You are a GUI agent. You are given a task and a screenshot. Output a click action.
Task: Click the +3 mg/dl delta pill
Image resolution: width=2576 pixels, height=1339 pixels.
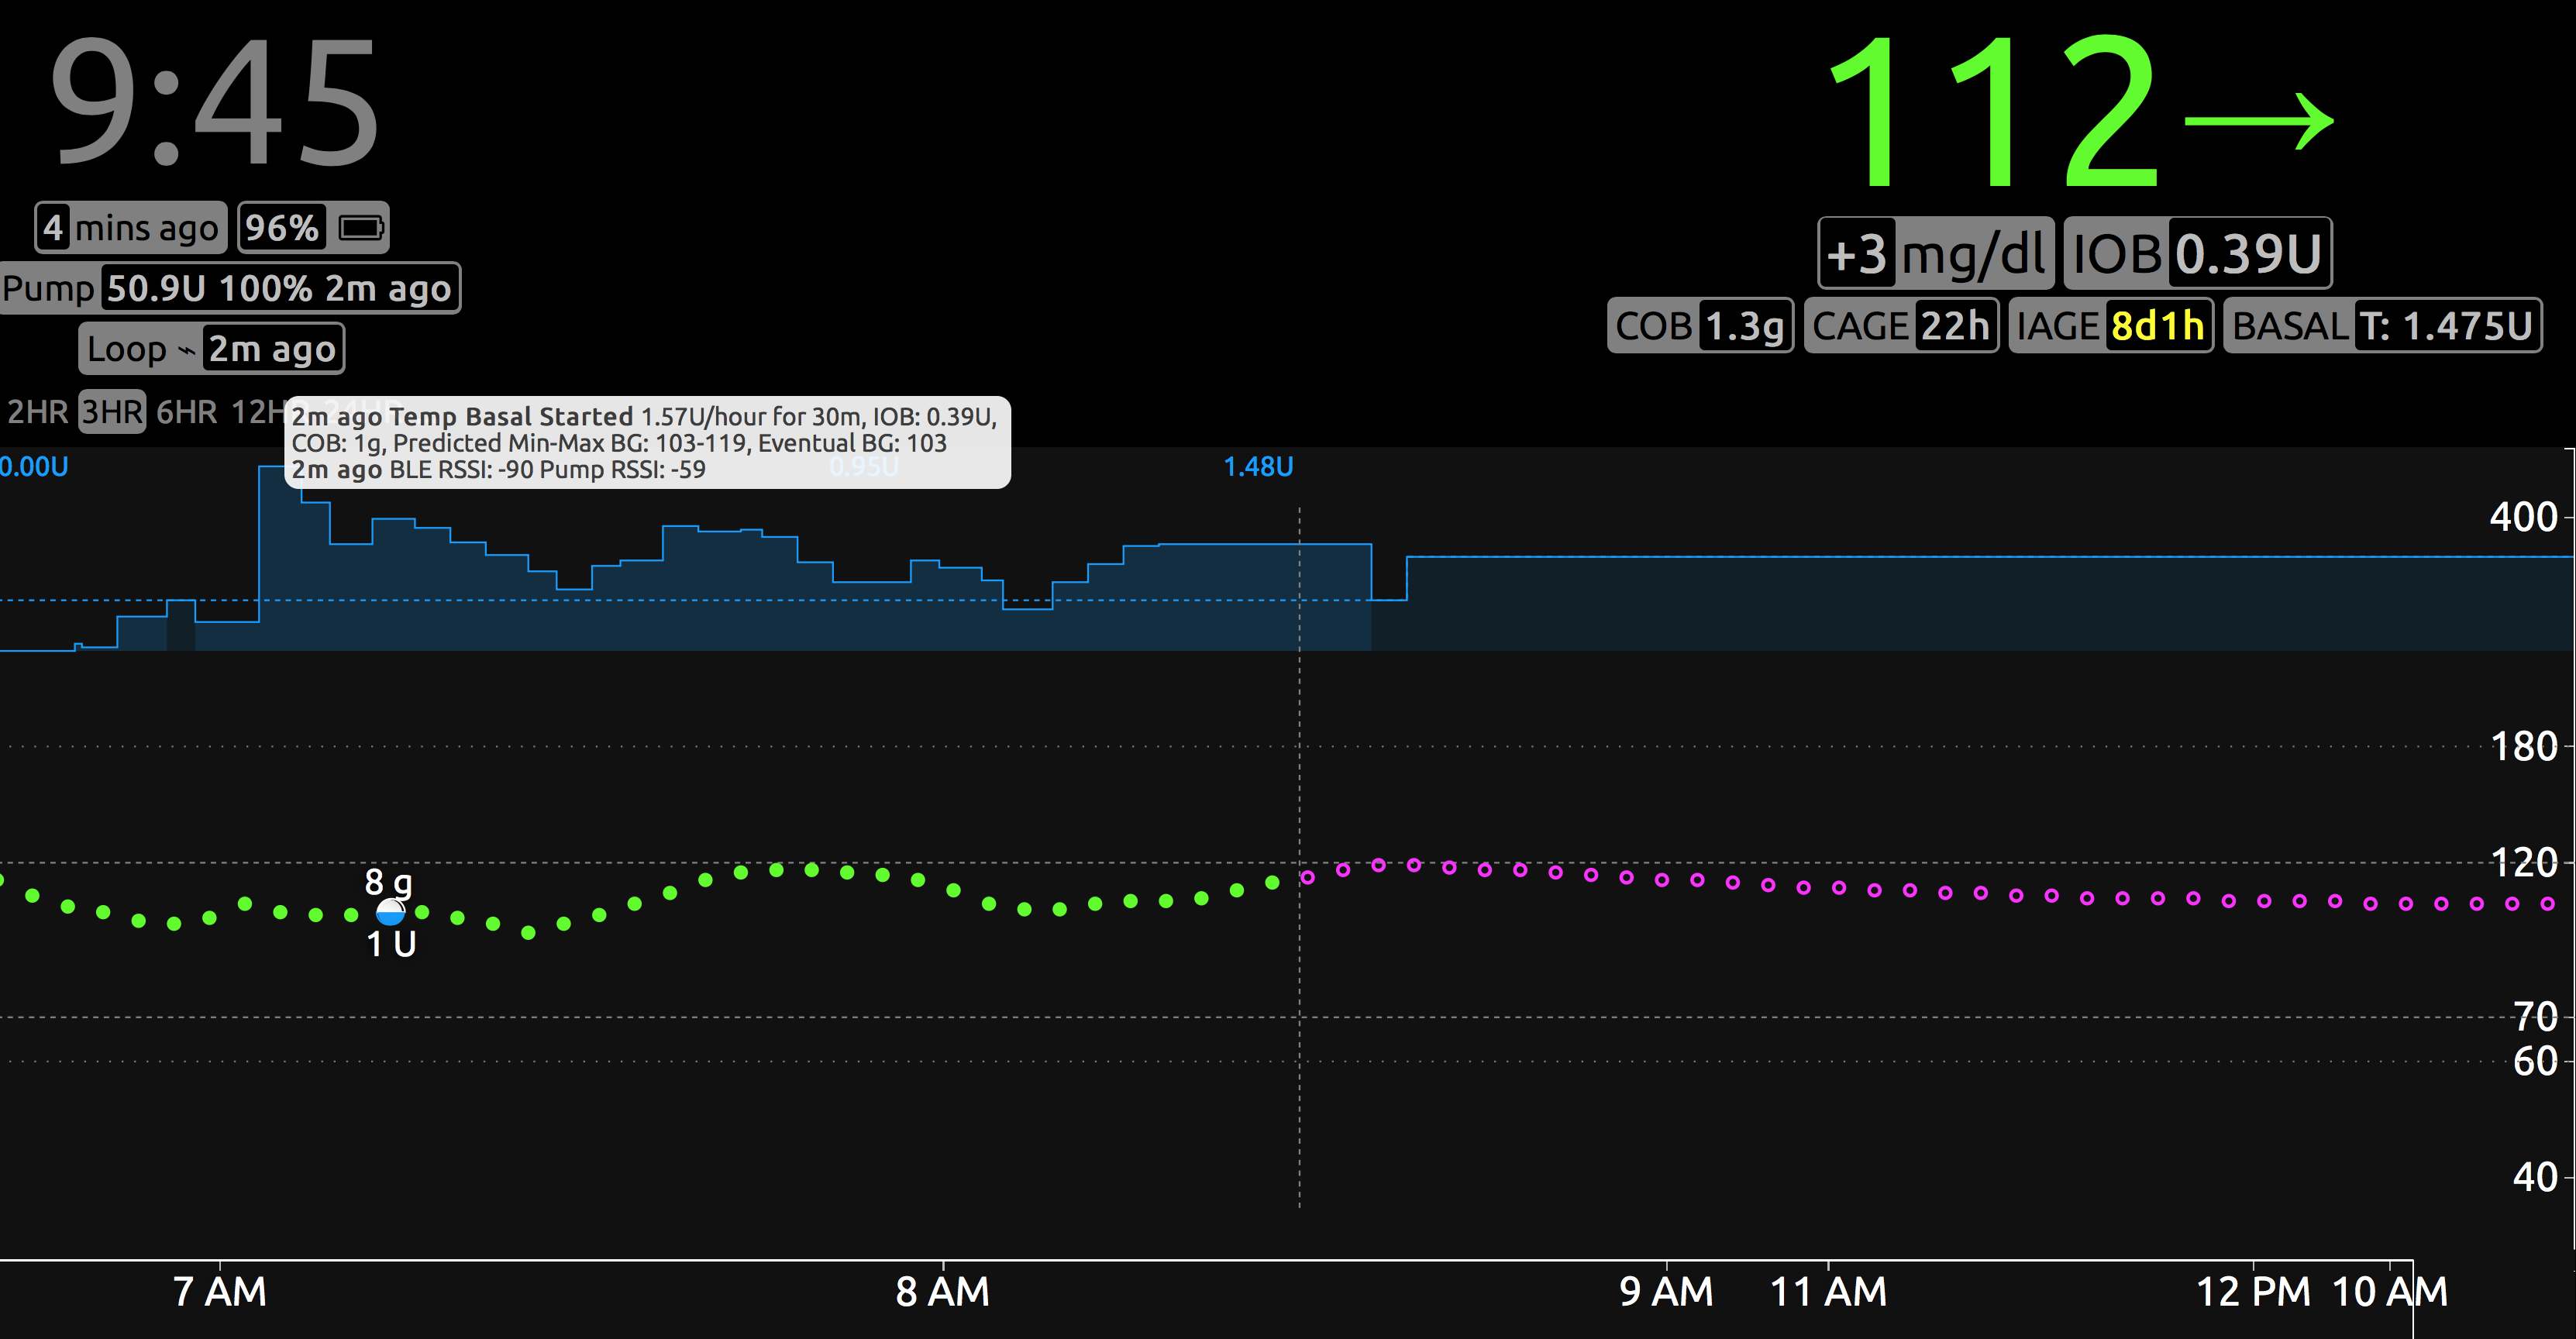pos(1935,253)
